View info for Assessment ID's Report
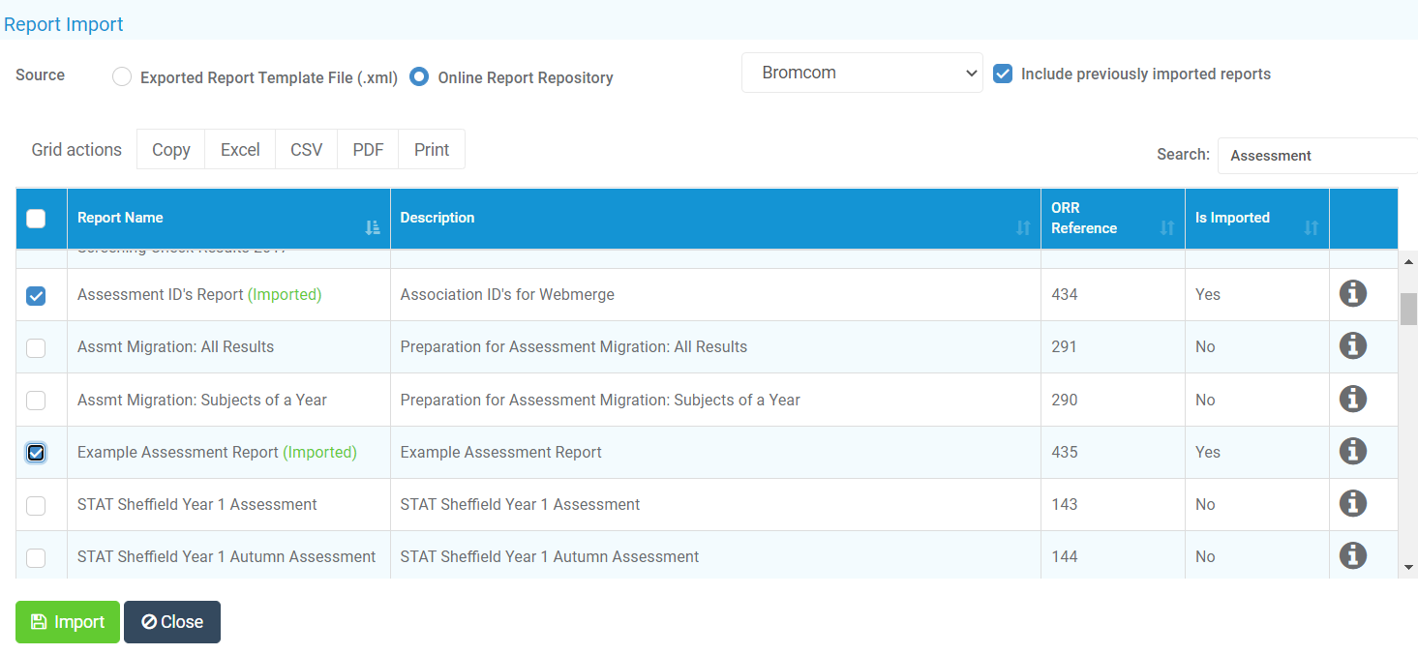This screenshot has height=654, width=1418. 1352,293
